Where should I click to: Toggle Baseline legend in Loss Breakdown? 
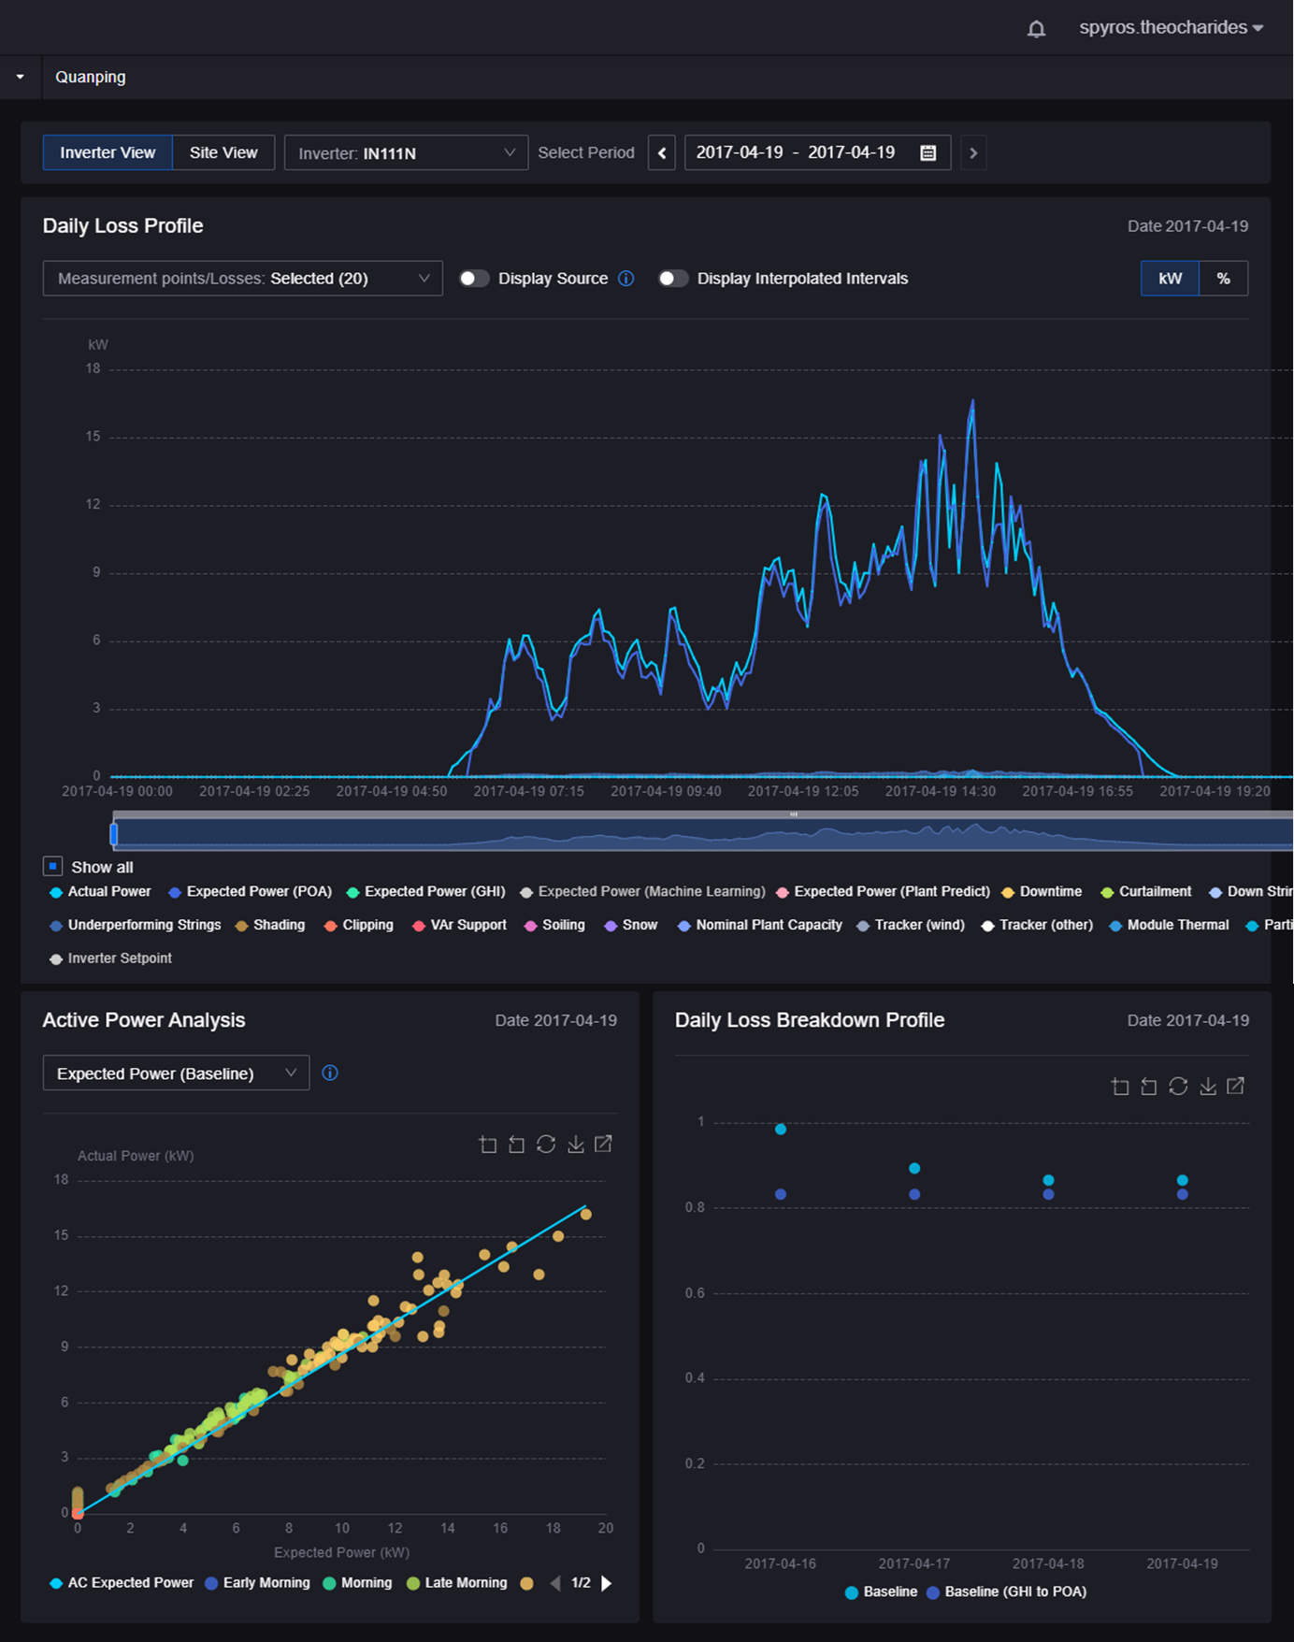coord(881,1592)
